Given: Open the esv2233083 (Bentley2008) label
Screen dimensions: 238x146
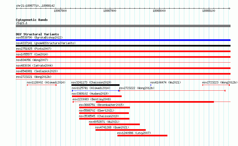Looking at the screenshot, I should click(x=92, y=99).
